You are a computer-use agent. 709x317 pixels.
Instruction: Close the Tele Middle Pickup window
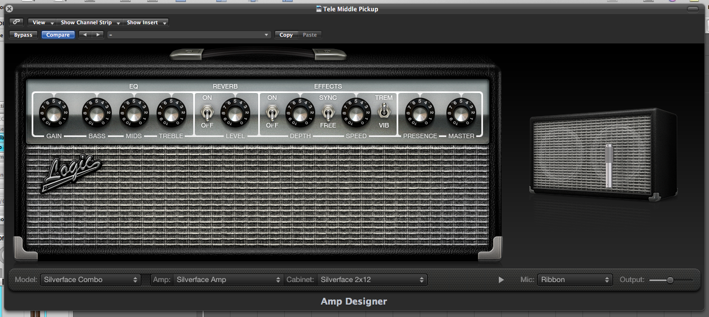[9, 8]
